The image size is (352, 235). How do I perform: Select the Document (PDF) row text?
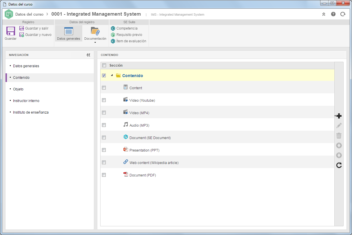coord(143,175)
